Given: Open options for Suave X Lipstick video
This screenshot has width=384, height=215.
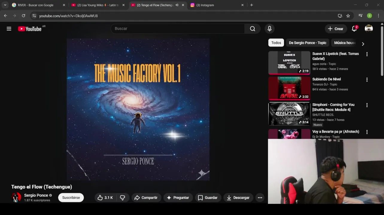Looking at the screenshot, I should coord(367,54).
